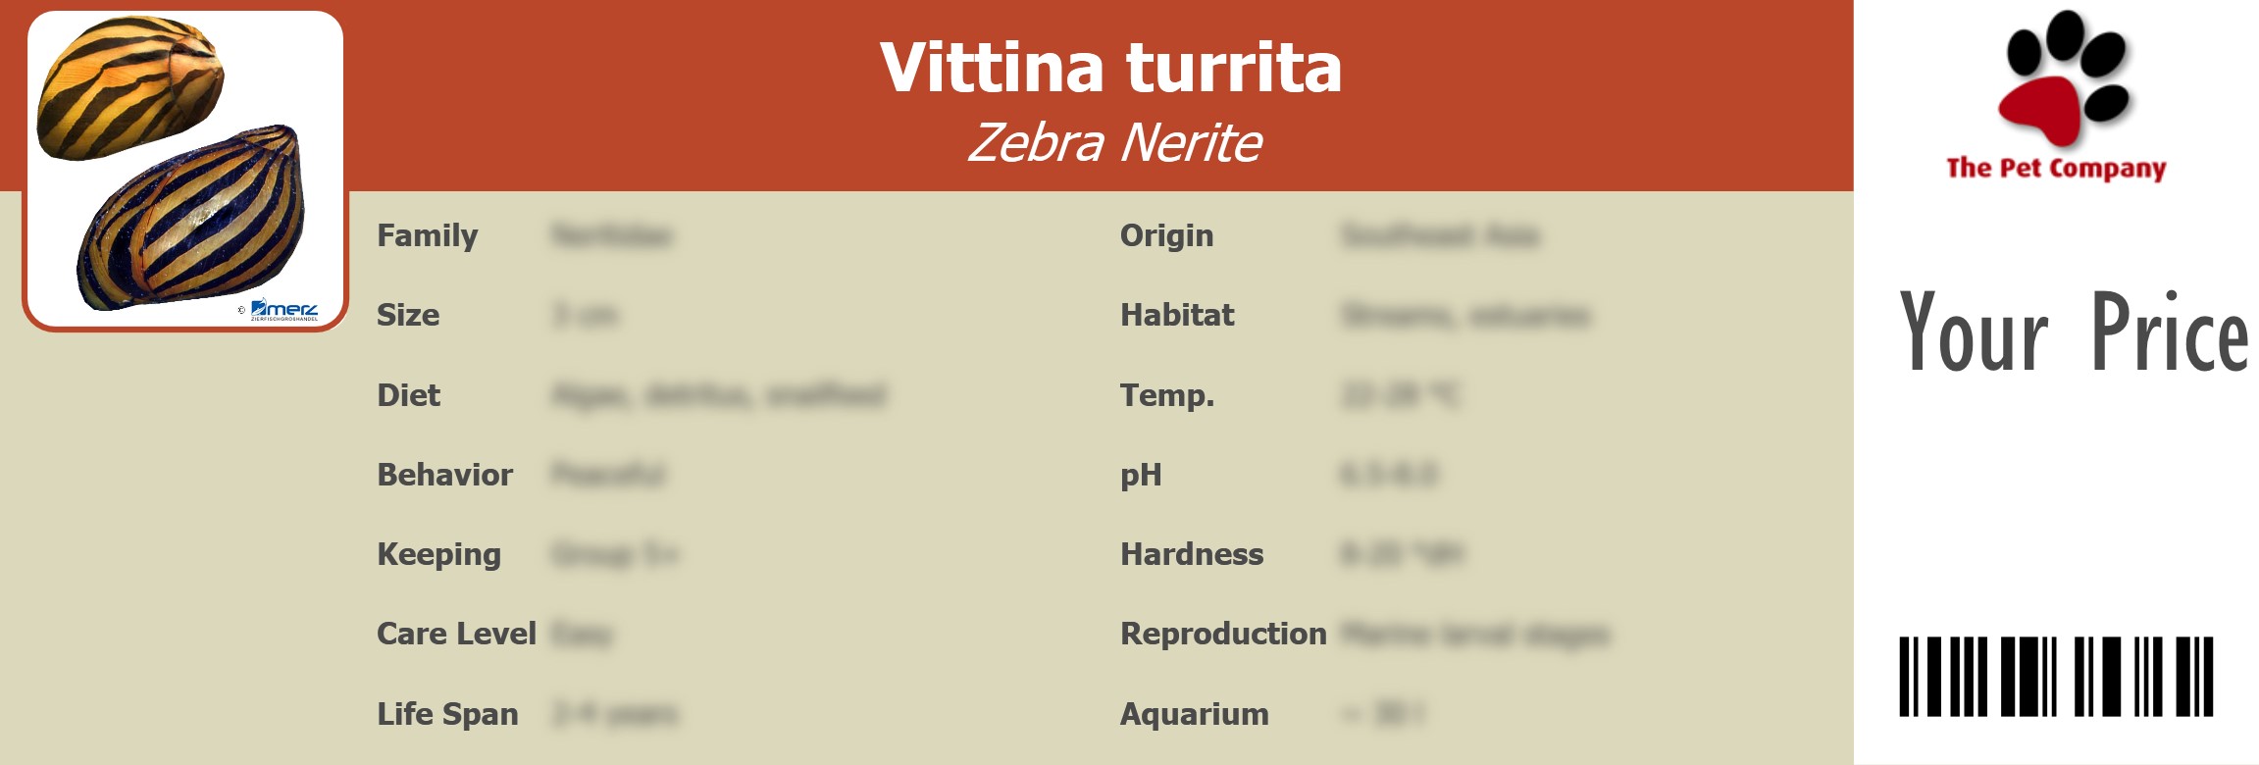Click The Pet Company text
Image resolution: width=2259 pixels, height=765 pixels.
pyautogui.click(x=2056, y=168)
